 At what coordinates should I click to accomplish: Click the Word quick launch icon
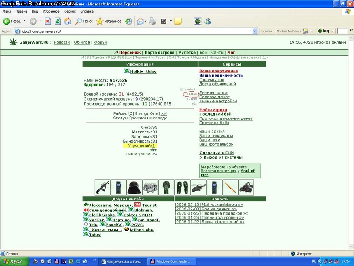64,261
